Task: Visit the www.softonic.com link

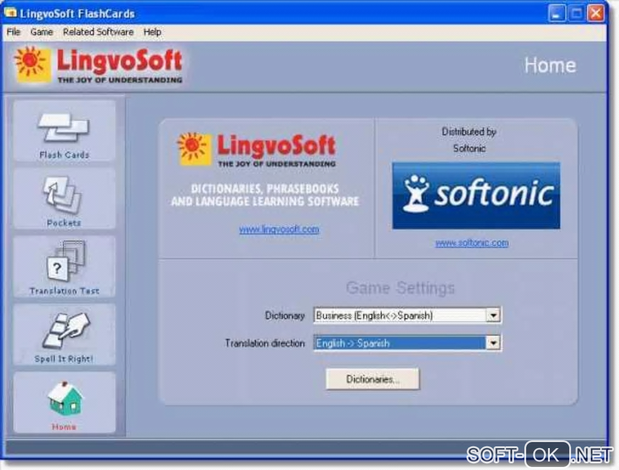Action: click(472, 243)
